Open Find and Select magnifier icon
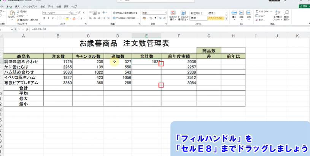Screen dimensions: 310x156 coord(286,15)
